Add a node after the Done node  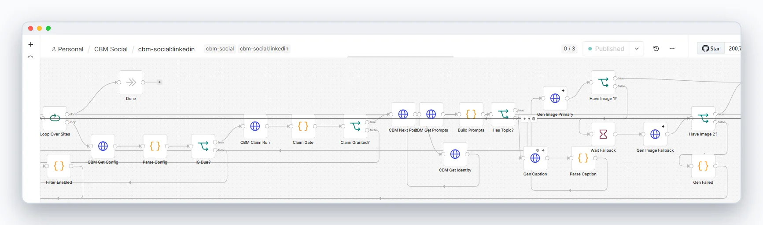[159, 82]
